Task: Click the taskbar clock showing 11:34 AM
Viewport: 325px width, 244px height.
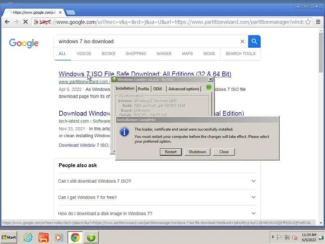Action: [309, 237]
